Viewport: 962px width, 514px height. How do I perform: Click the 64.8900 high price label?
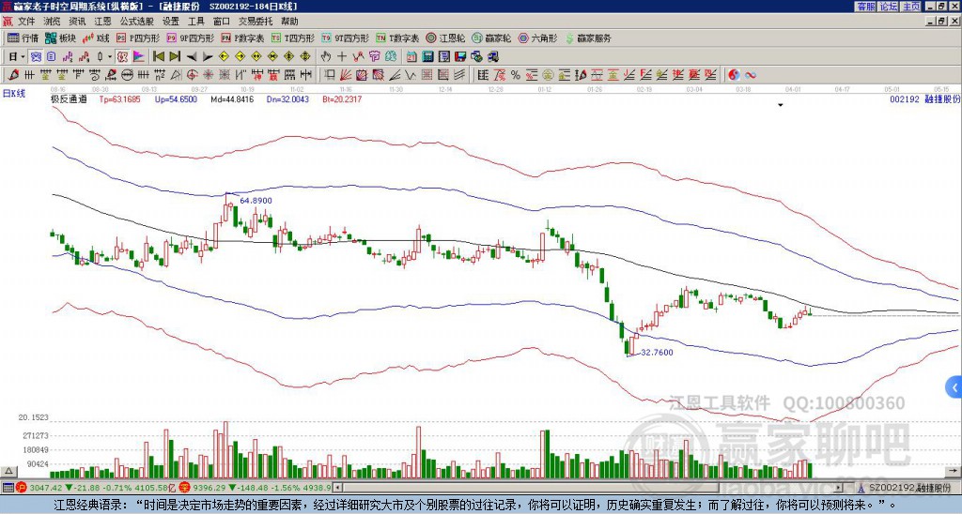[256, 201]
